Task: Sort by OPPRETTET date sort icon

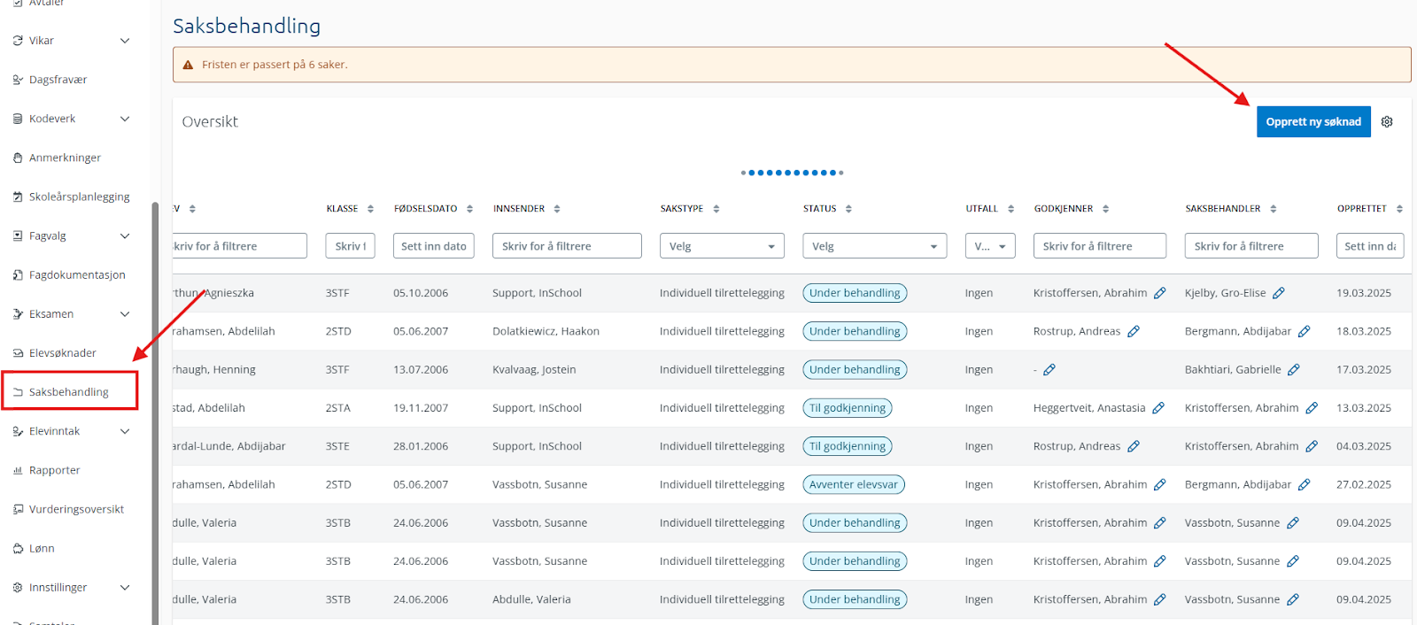Action: pos(1399,209)
